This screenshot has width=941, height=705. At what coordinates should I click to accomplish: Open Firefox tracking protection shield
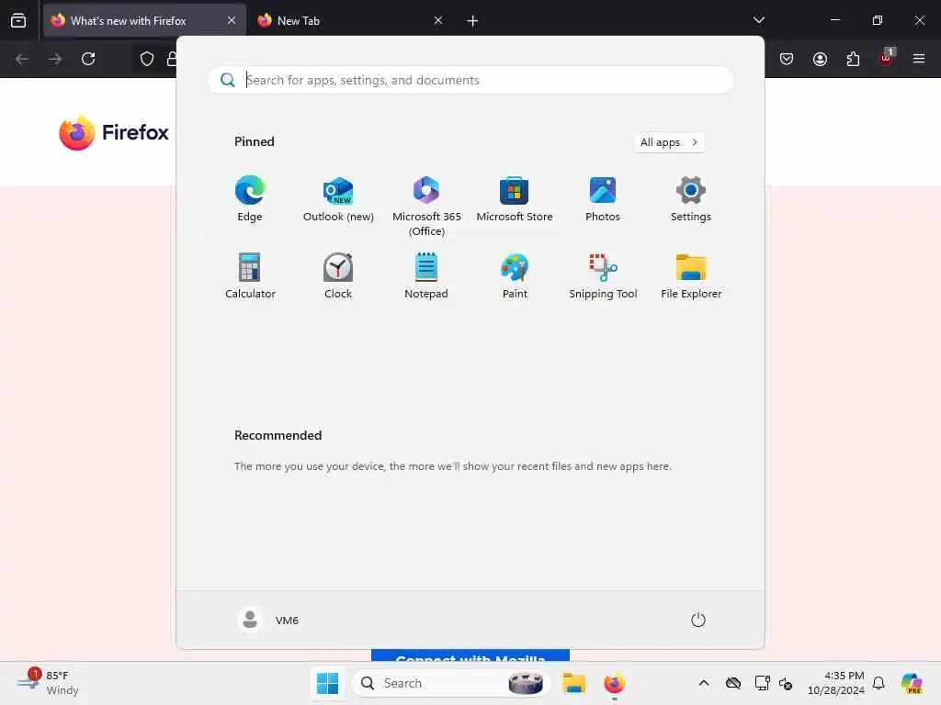(147, 59)
